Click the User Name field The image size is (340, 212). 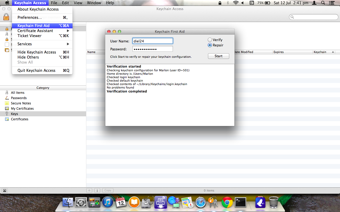[x=153, y=41]
